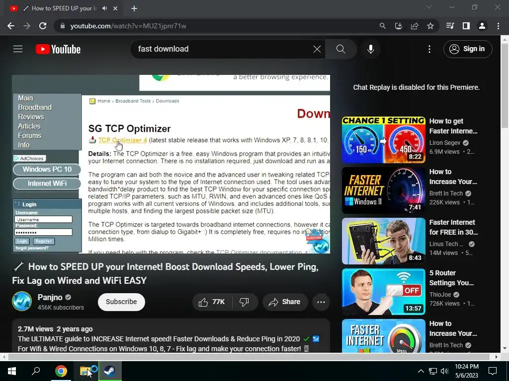Clear the search box with X icon
509x381 pixels.
(317, 49)
